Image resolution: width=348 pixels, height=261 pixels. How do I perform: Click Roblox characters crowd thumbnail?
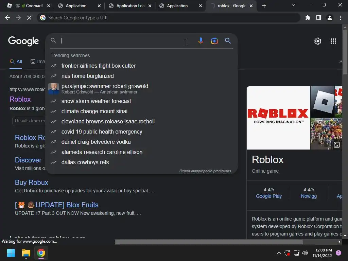pyautogui.click(x=326, y=134)
